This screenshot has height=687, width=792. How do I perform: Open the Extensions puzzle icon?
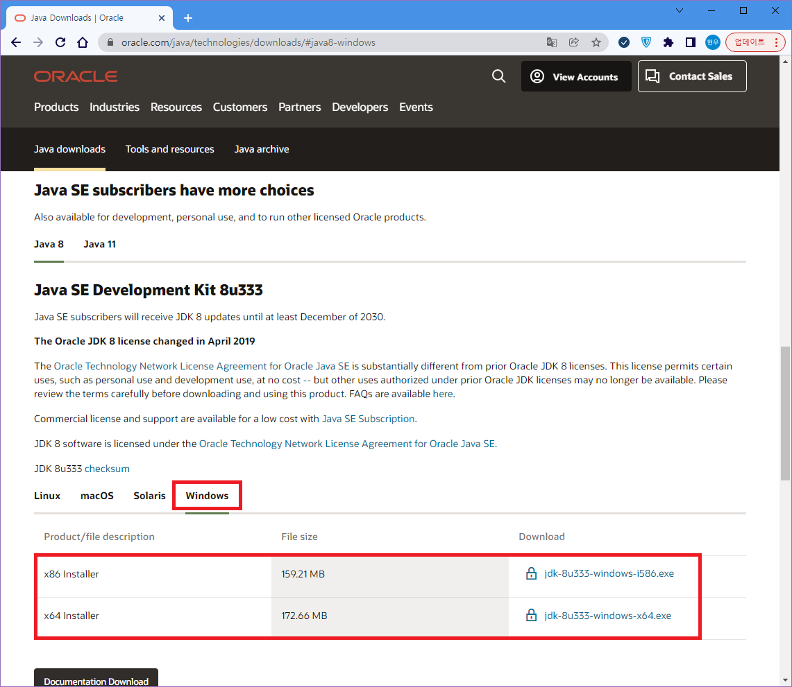tap(668, 42)
